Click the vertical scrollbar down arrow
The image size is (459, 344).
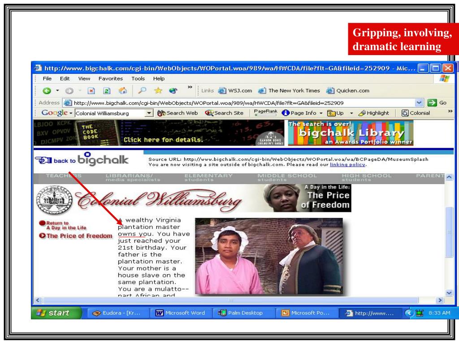click(449, 293)
